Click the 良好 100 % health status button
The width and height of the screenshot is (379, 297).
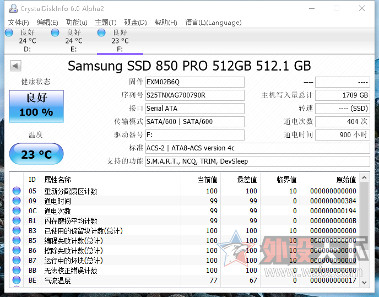(x=36, y=106)
